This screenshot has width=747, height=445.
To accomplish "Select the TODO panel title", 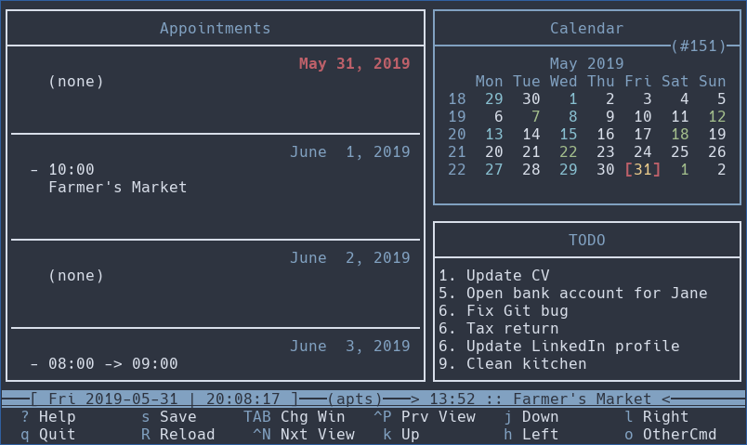I will [586, 240].
